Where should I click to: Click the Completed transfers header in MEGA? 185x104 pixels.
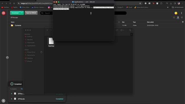click(x=16, y=84)
